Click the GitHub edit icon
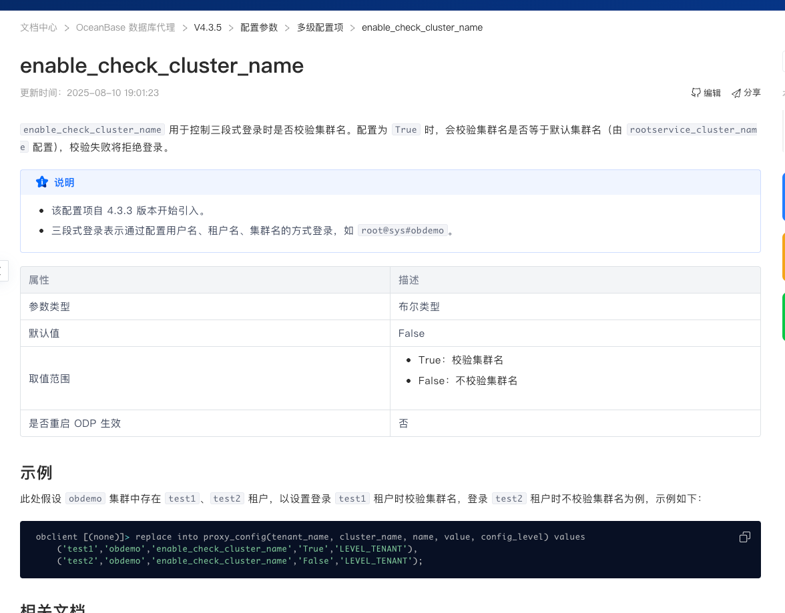Image resolution: width=785 pixels, height=613 pixels. pos(696,93)
